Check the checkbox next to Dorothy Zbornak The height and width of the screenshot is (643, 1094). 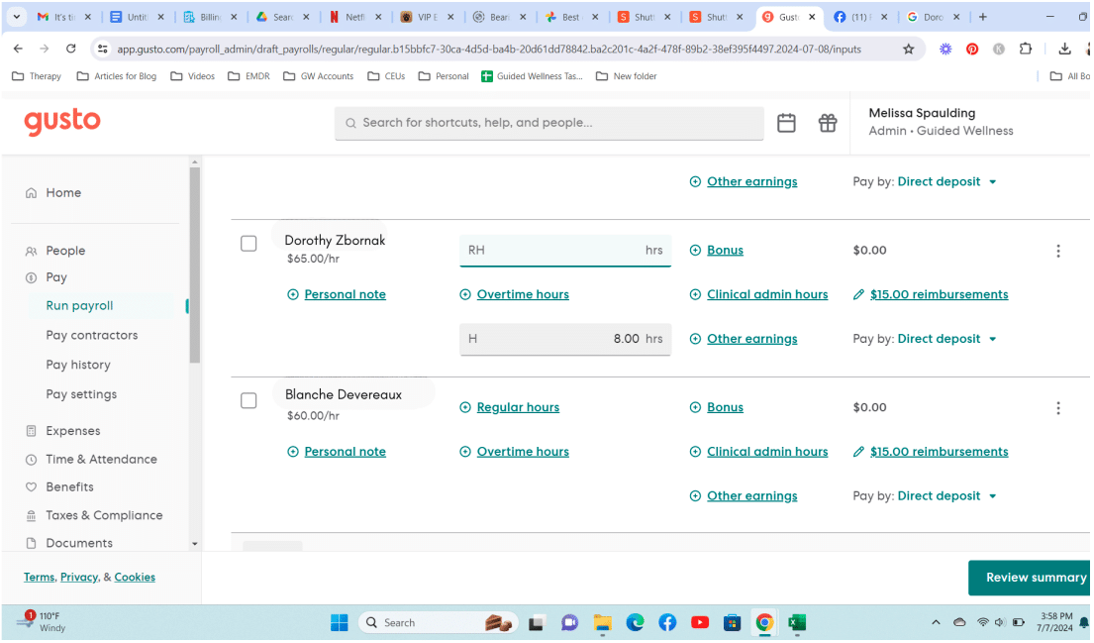click(x=249, y=243)
